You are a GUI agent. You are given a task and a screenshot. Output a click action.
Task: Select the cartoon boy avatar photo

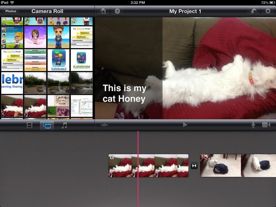(x=59, y=37)
